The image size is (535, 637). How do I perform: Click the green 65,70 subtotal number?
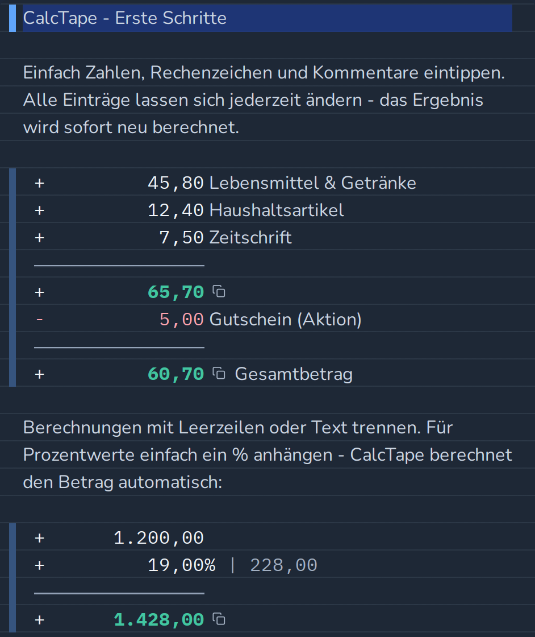175,292
